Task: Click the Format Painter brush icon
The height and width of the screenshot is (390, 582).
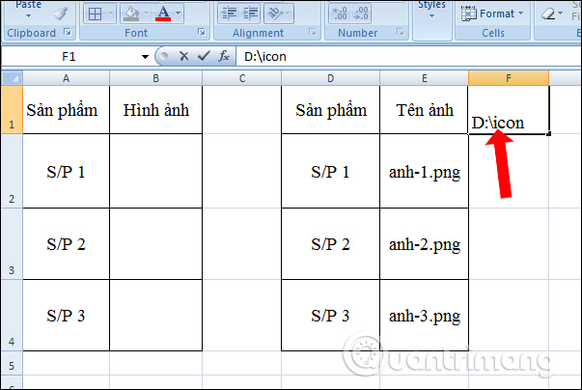Action: 61,14
